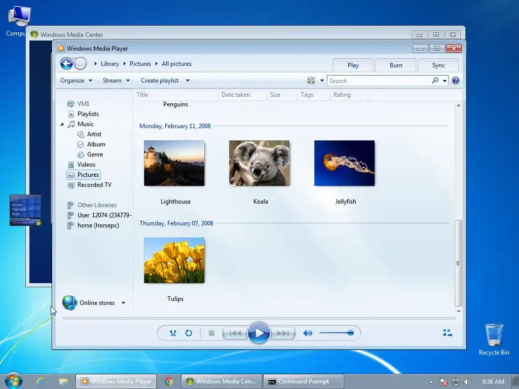Mute the volume speaker icon
The width and height of the screenshot is (519, 389).
click(308, 333)
